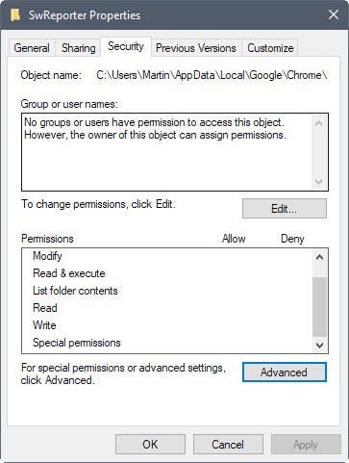349x463 pixels.
Task: Close the SwReporter Properties dialog
Action: pyautogui.click(x=334, y=14)
